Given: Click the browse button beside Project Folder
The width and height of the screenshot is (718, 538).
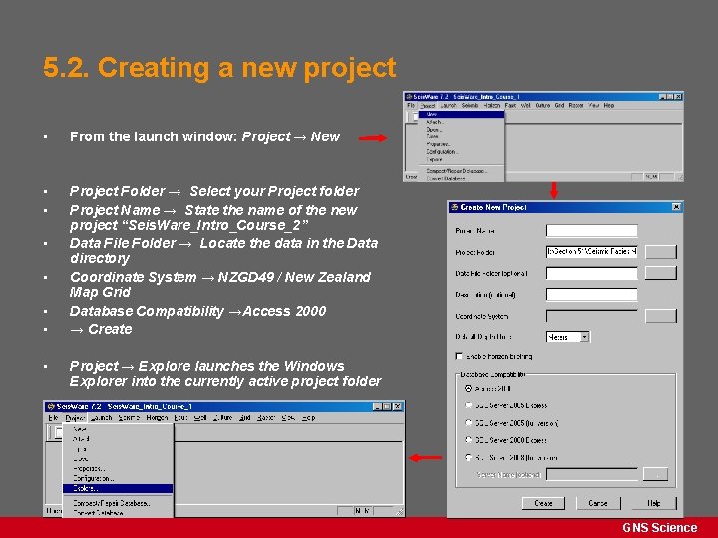Looking at the screenshot, I should [x=661, y=252].
